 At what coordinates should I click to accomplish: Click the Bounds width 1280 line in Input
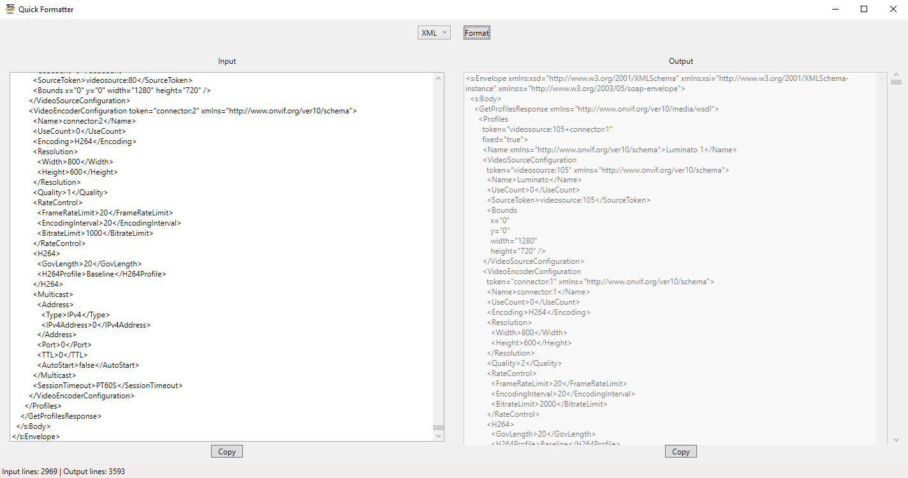click(x=122, y=91)
